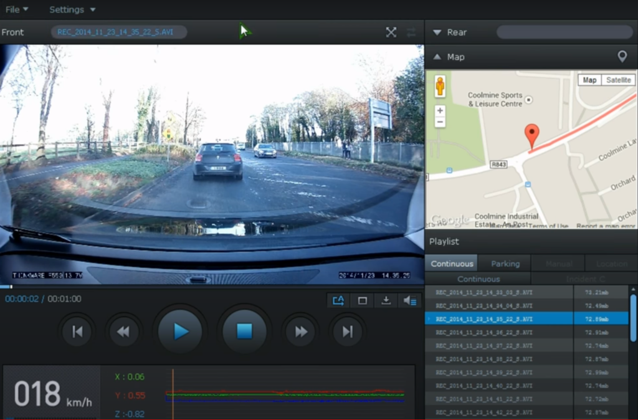Viewport: 638px width, 420px height.
Task: Click the video progress seek bar
Action: click(212, 287)
